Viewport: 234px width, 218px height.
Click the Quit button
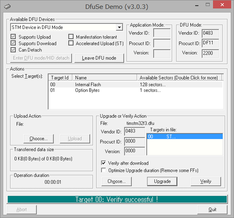pyautogui.click(x=212, y=210)
